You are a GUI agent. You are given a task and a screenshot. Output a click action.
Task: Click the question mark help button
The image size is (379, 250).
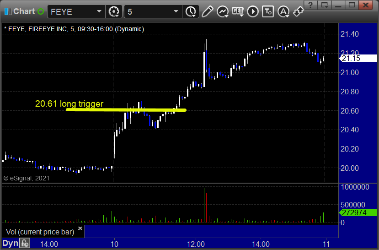pos(310,5)
